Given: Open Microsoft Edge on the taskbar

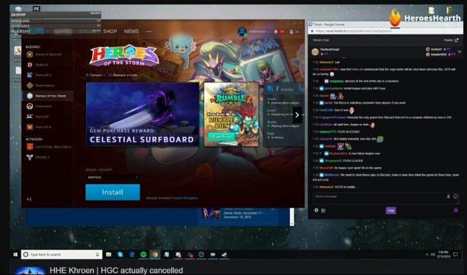Looking at the screenshot, I should point(132,254).
